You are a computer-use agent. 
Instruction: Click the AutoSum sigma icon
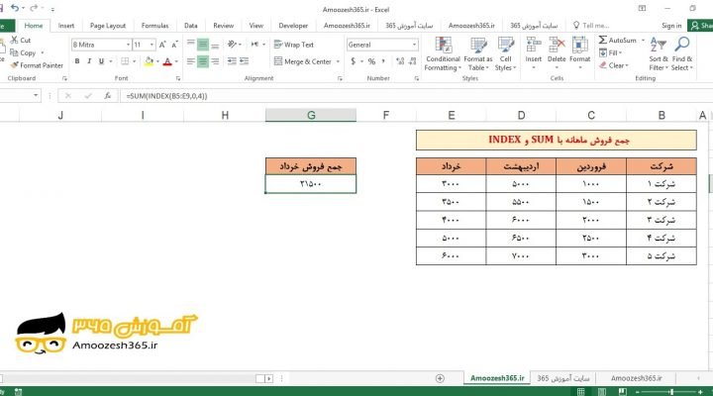point(603,40)
